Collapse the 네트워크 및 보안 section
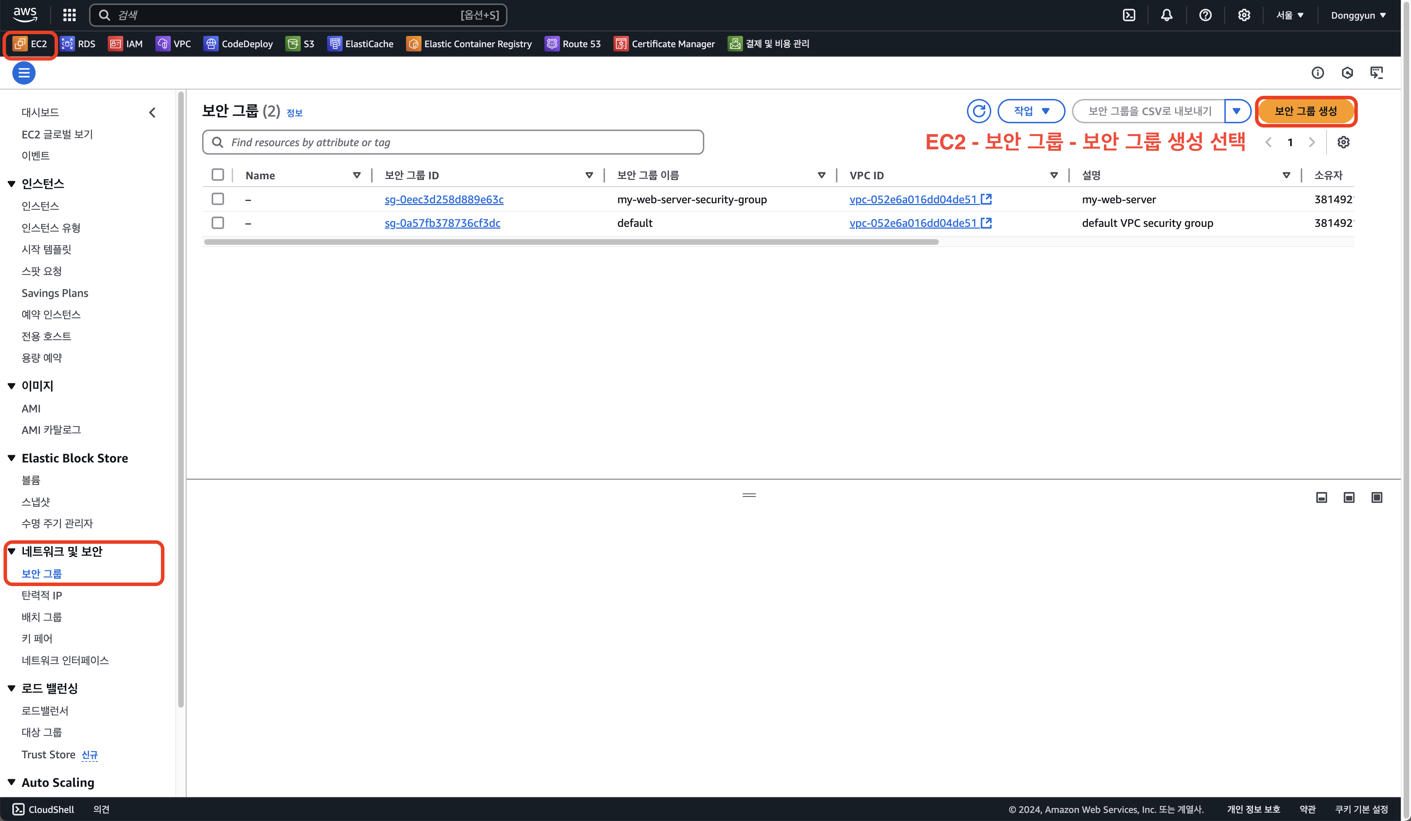 pyautogui.click(x=11, y=551)
